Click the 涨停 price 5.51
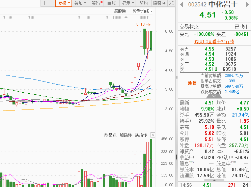Image resolution: width=251 pixels, height=187 pixels. tap(210, 139)
